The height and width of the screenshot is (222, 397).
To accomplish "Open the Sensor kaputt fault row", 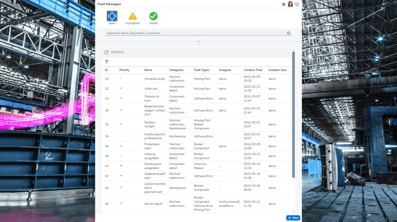I will click(152, 203).
